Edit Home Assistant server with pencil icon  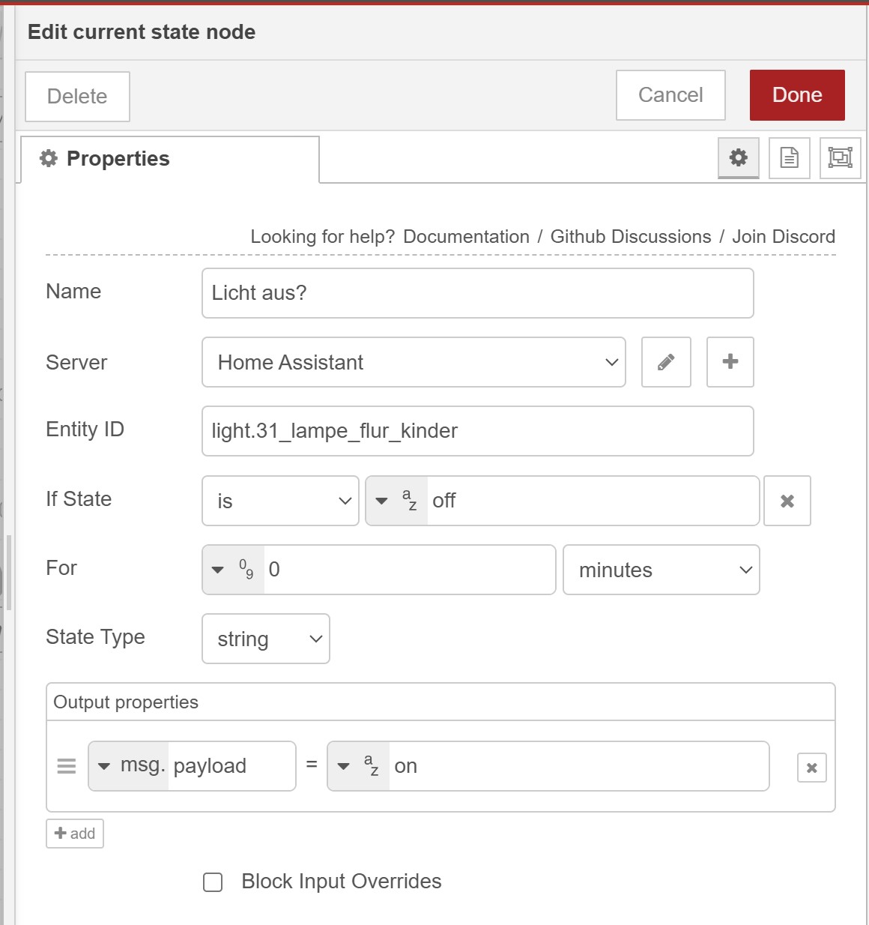coord(666,362)
